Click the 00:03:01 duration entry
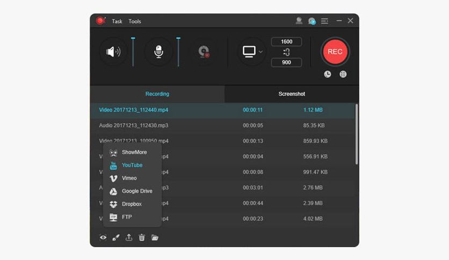The width and height of the screenshot is (449, 260). point(253,187)
